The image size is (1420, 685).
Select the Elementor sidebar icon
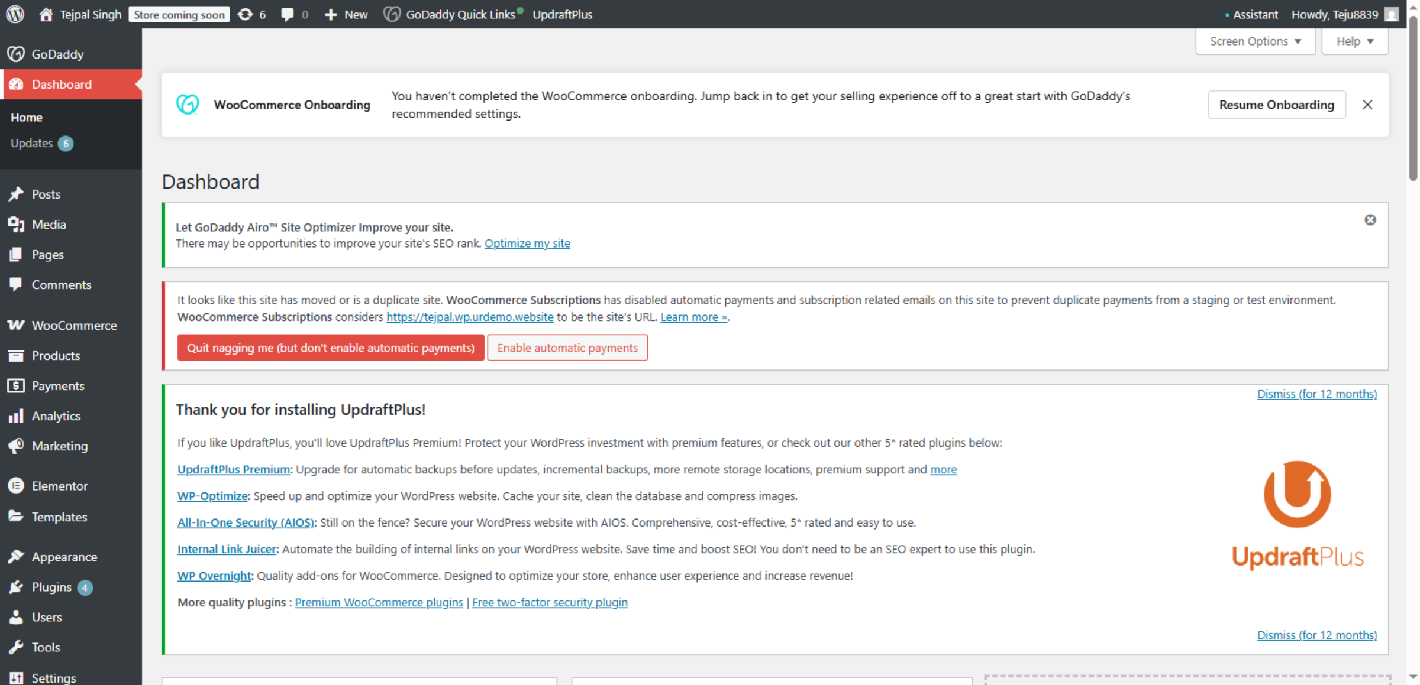[x=17, y=486]
